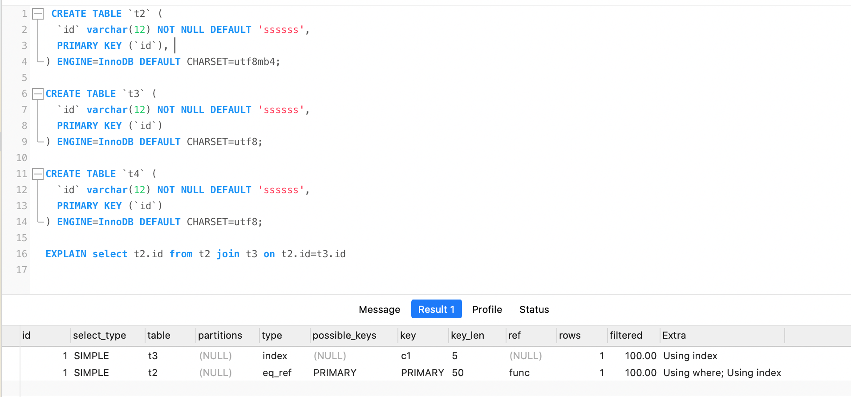This screenshot has height=397, width=851.
Task: Select the eq_ref cell in type column
Action: [277, 373]
